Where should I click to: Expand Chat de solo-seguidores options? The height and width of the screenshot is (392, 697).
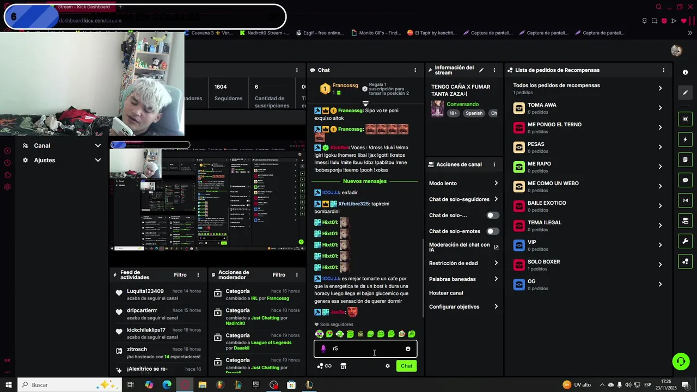[463, 199]
